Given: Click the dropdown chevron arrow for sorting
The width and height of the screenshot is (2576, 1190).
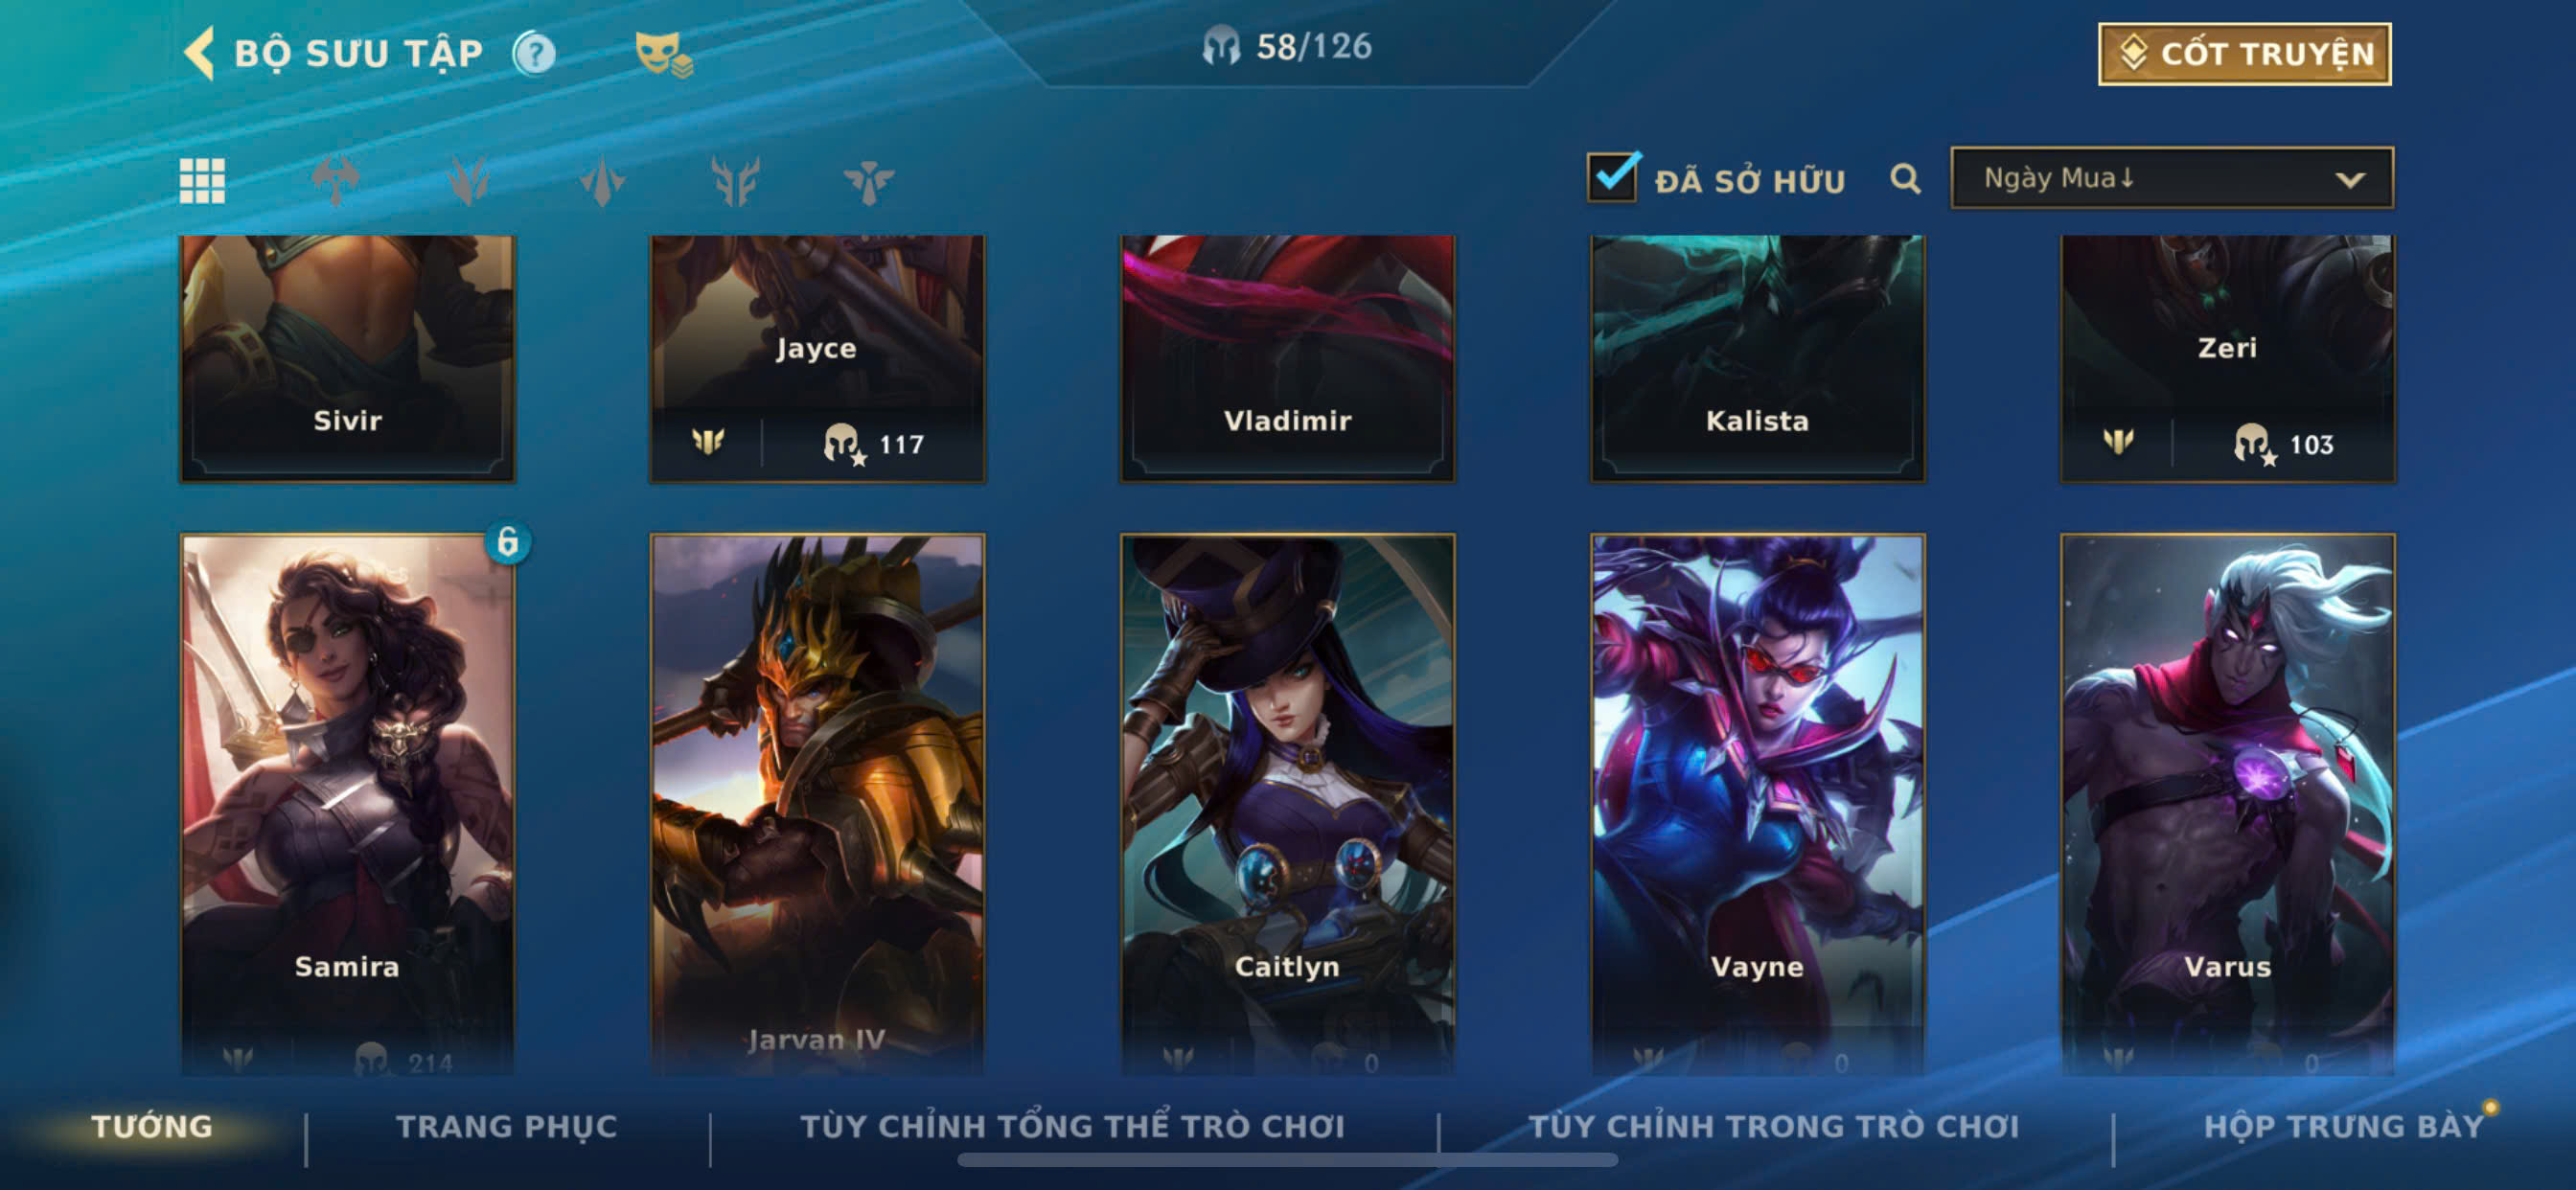Looking at the screenshot, I should 2349,180.
